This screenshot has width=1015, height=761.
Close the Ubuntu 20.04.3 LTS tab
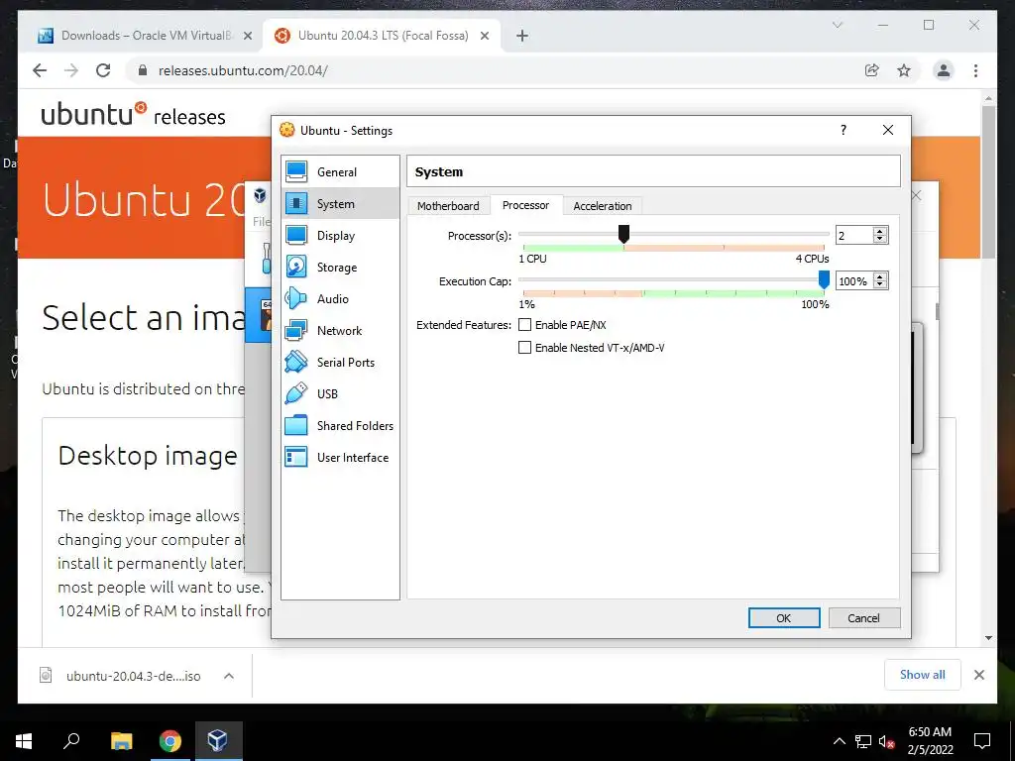[484, 36]
